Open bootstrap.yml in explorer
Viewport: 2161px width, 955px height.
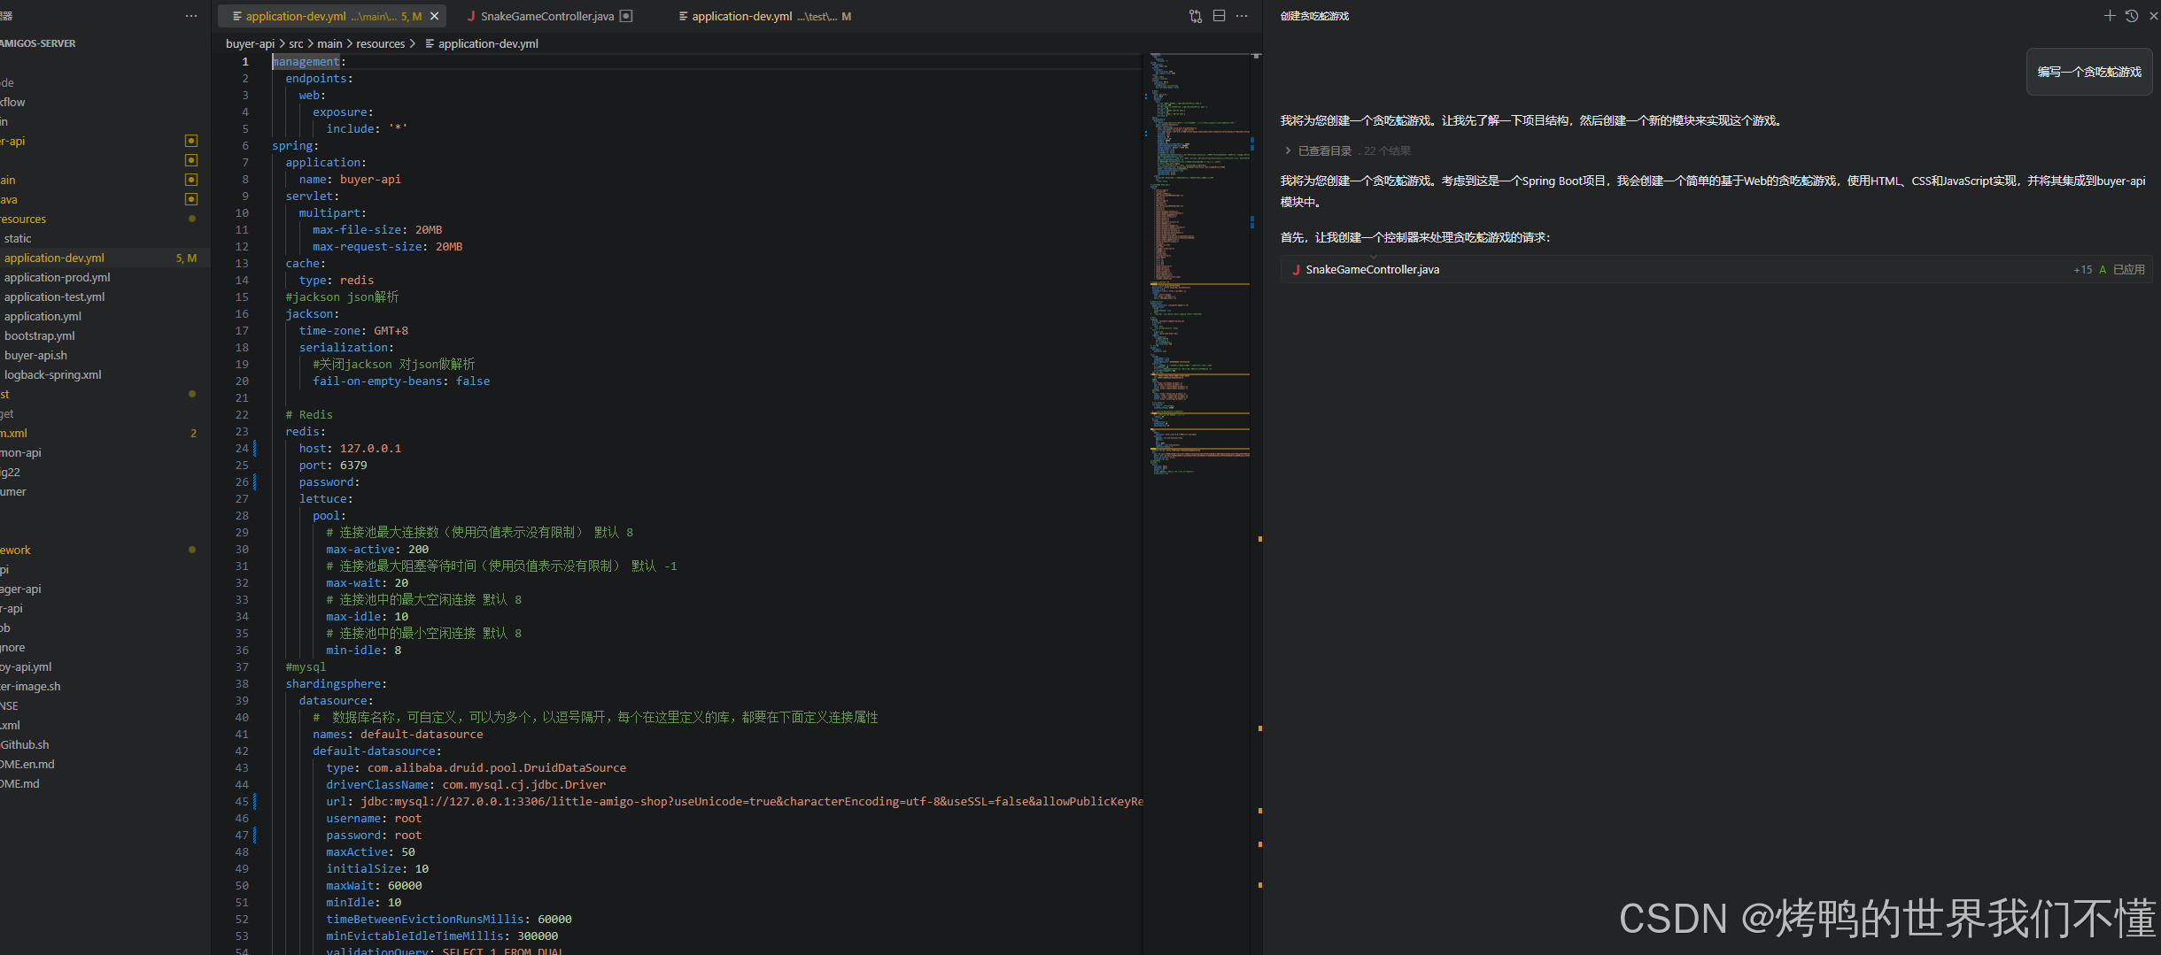(x=40, y=335)
